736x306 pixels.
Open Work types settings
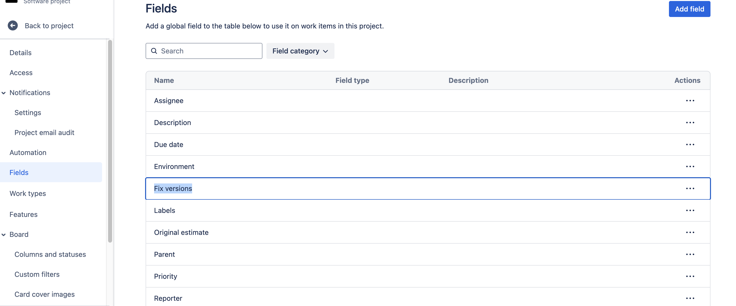pyautogui.click(x=28, y=194)
